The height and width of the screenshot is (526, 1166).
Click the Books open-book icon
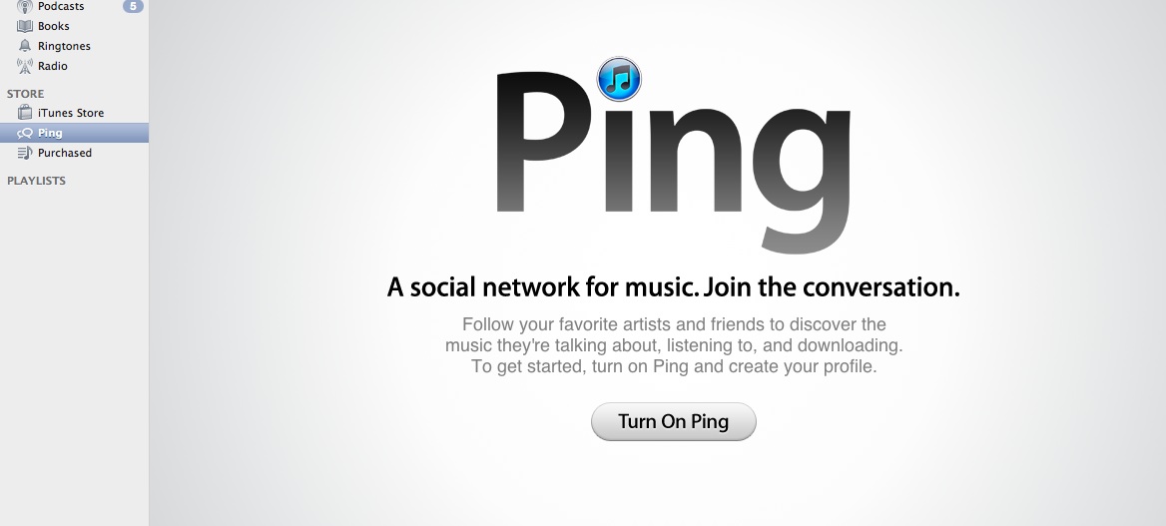click(x=25, y=26)
